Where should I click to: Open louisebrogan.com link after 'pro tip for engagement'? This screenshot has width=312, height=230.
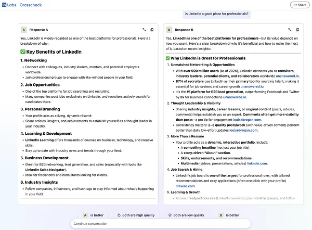(x=247, y=120)
